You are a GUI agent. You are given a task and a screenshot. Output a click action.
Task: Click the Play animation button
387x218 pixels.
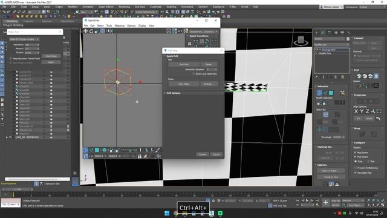[x=307, y=200]
